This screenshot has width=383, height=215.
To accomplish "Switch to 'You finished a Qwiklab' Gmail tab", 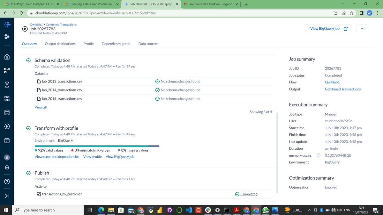I will [211, 4].
